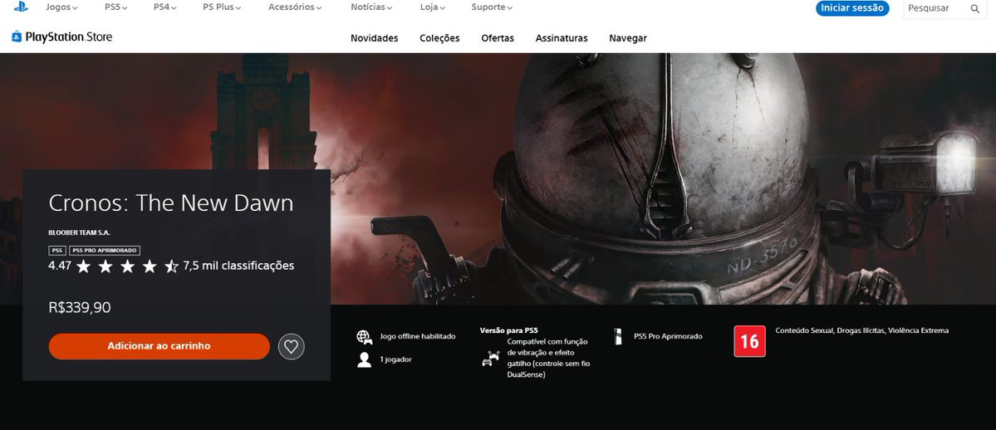Click Adicionar ao carrinho button
This screenshot has width=996, height=430.
click(159, 346)
